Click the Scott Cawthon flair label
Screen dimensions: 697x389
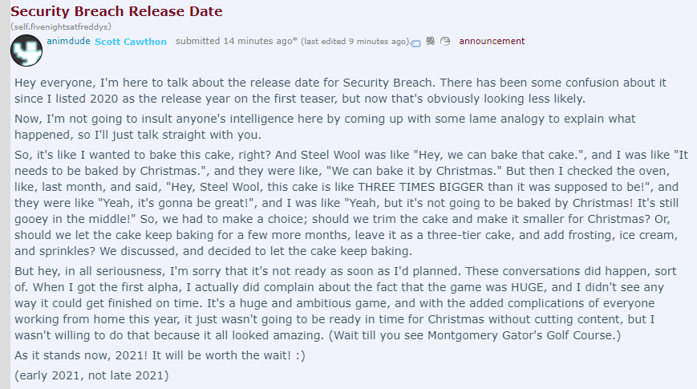pyautogui.click(x=131, y=42)
